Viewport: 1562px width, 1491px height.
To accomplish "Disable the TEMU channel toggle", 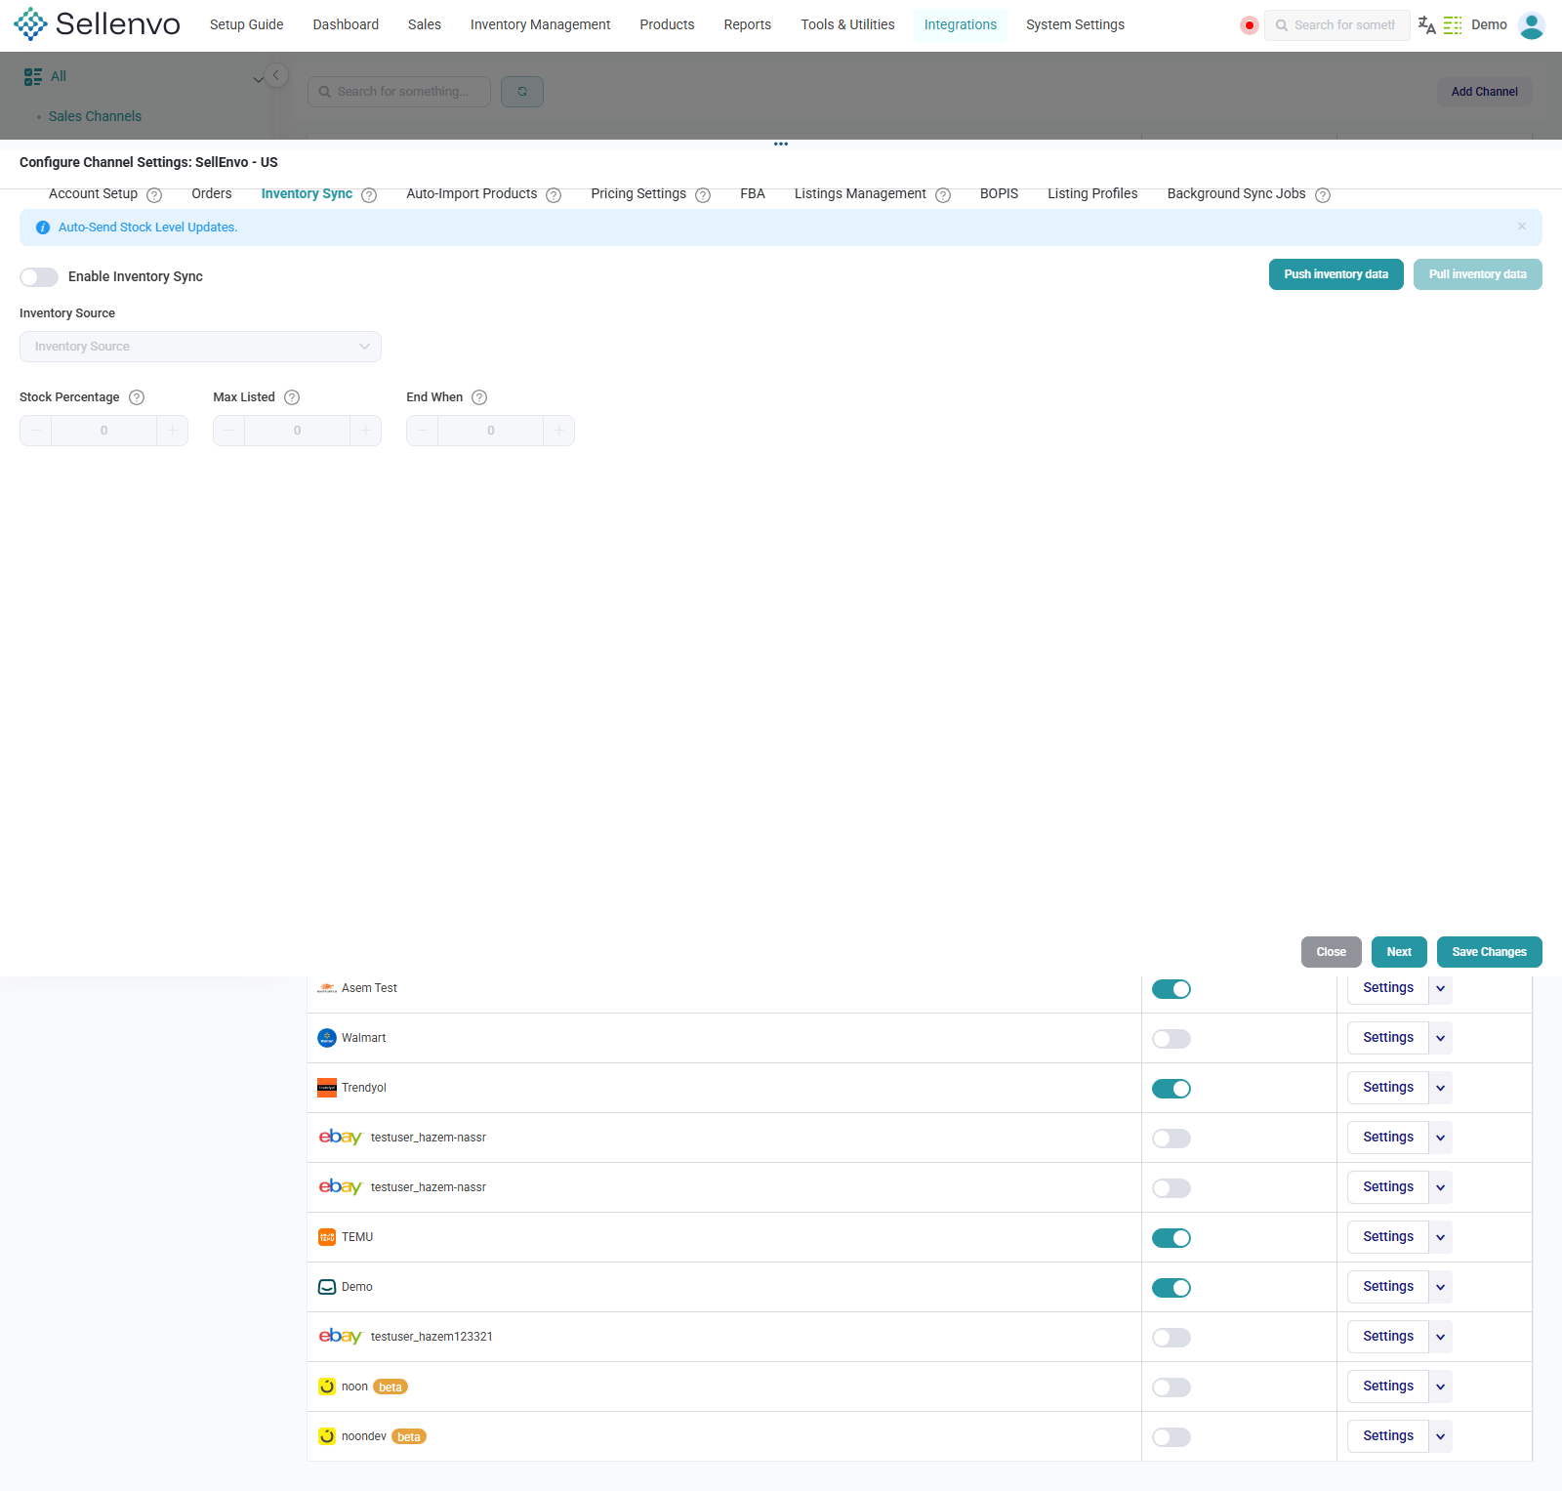I will point(1171,1238).
